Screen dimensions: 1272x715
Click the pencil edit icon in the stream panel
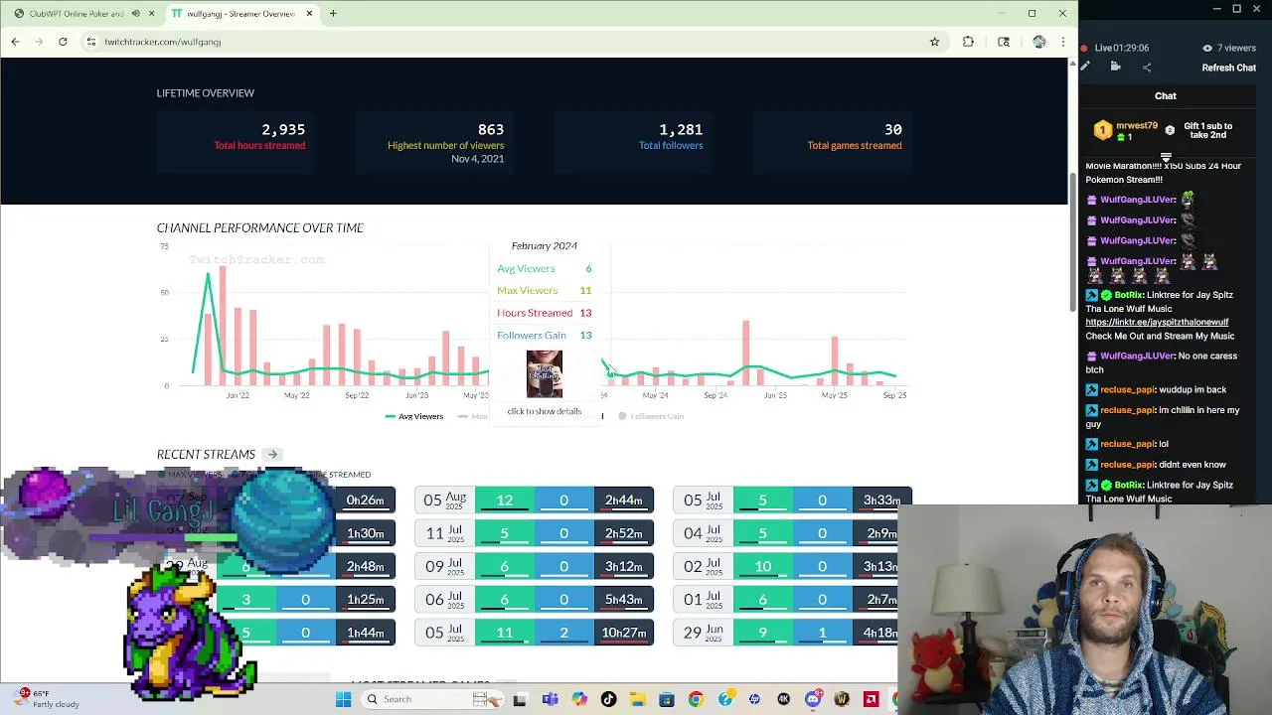tap(1085, 67)
